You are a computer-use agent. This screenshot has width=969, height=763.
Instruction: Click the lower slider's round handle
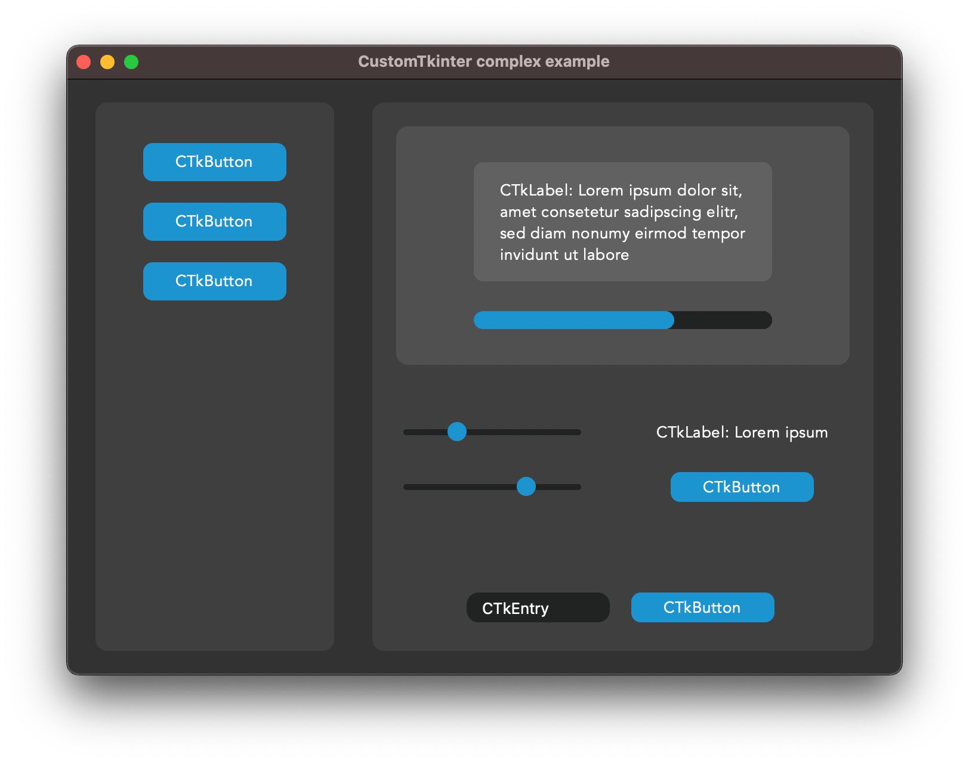point(526,486)
